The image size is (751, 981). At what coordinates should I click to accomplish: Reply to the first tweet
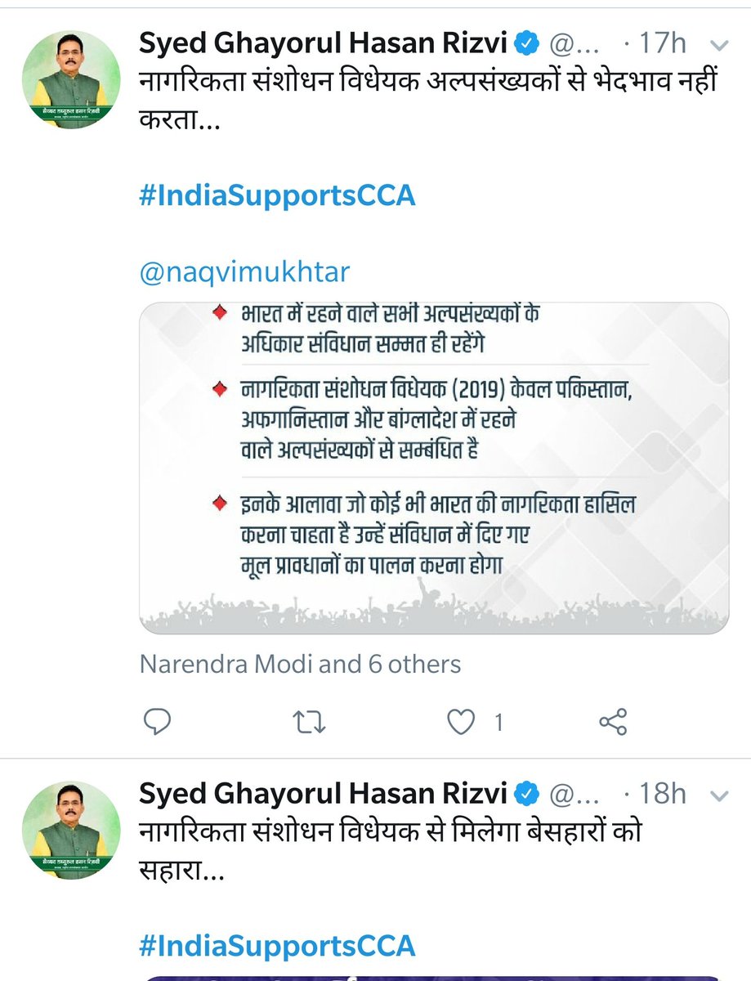[x=157, y=721]
